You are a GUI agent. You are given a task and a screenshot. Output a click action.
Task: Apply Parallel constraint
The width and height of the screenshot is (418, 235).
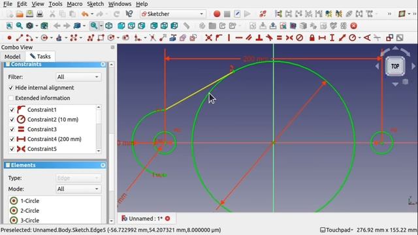tap(249, 38)
